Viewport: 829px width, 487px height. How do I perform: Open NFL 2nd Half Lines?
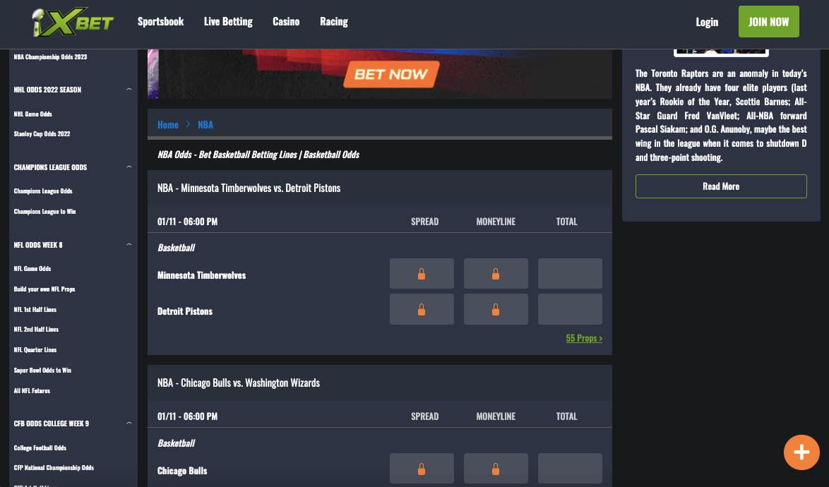[x=36, y=330]
